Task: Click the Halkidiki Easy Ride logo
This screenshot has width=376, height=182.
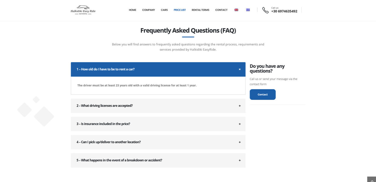Action: point(83,10)
